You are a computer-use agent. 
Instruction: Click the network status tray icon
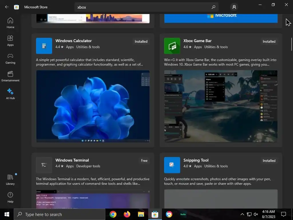pos(249,214)
